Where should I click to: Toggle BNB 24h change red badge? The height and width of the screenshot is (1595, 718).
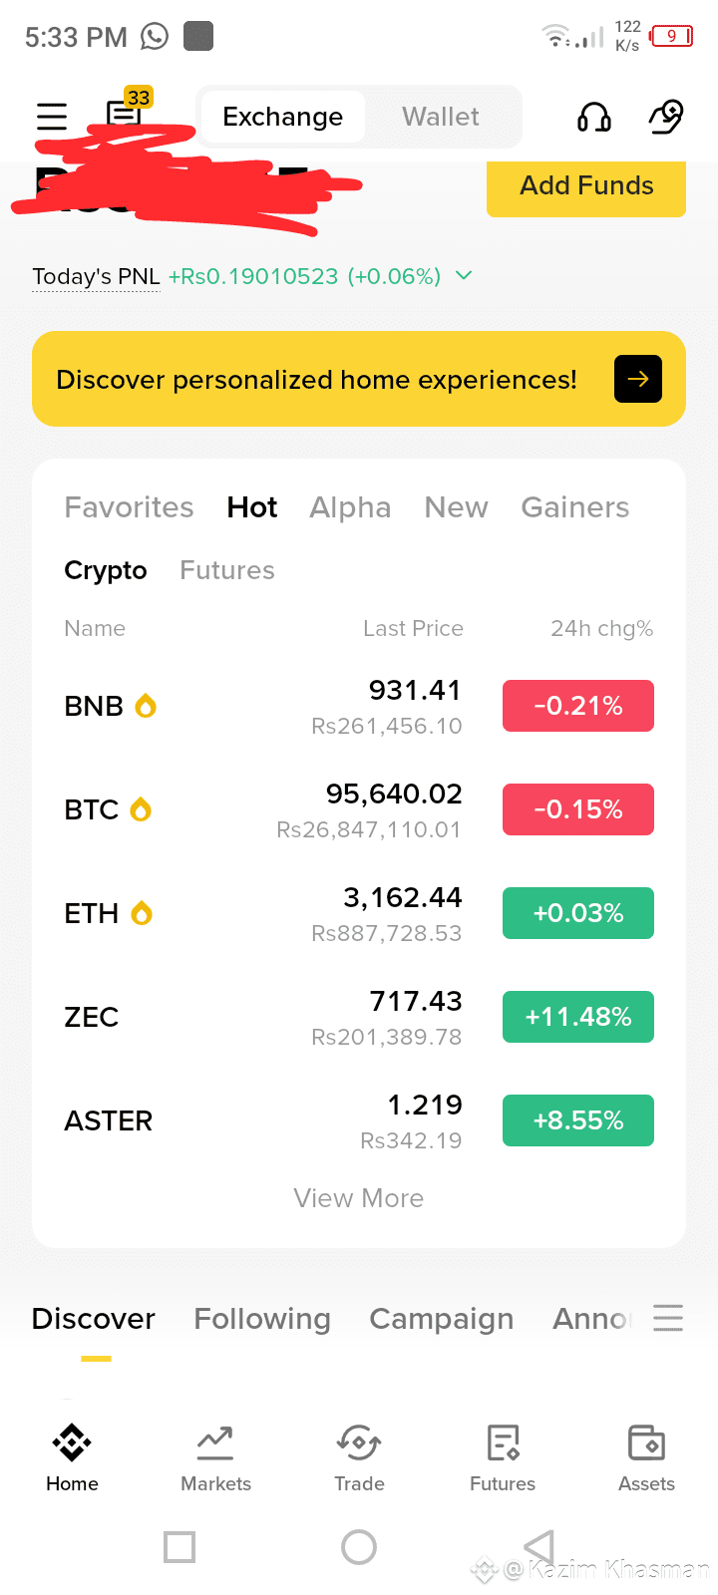pyautogui.click(x=578, y=706)
